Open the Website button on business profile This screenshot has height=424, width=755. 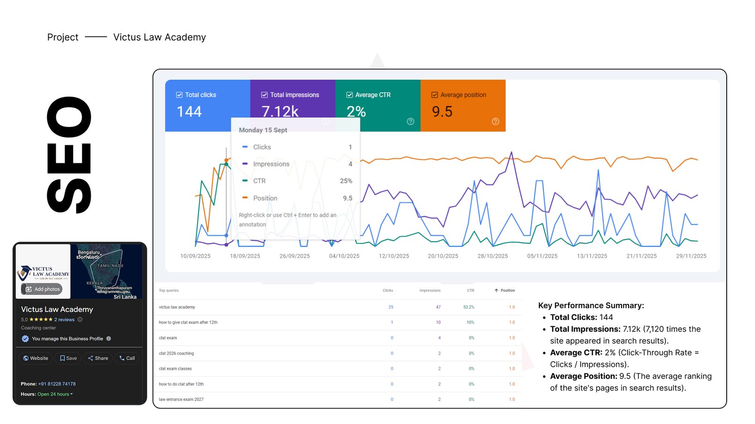(x=36, y=359)
